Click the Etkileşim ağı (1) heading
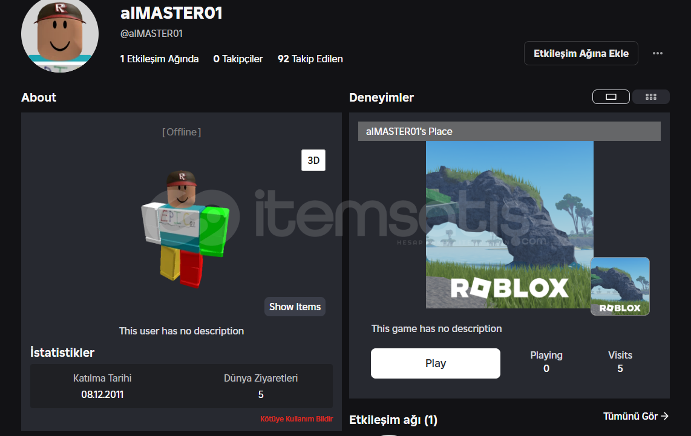The image size is (691, 436). coord(393,420)
